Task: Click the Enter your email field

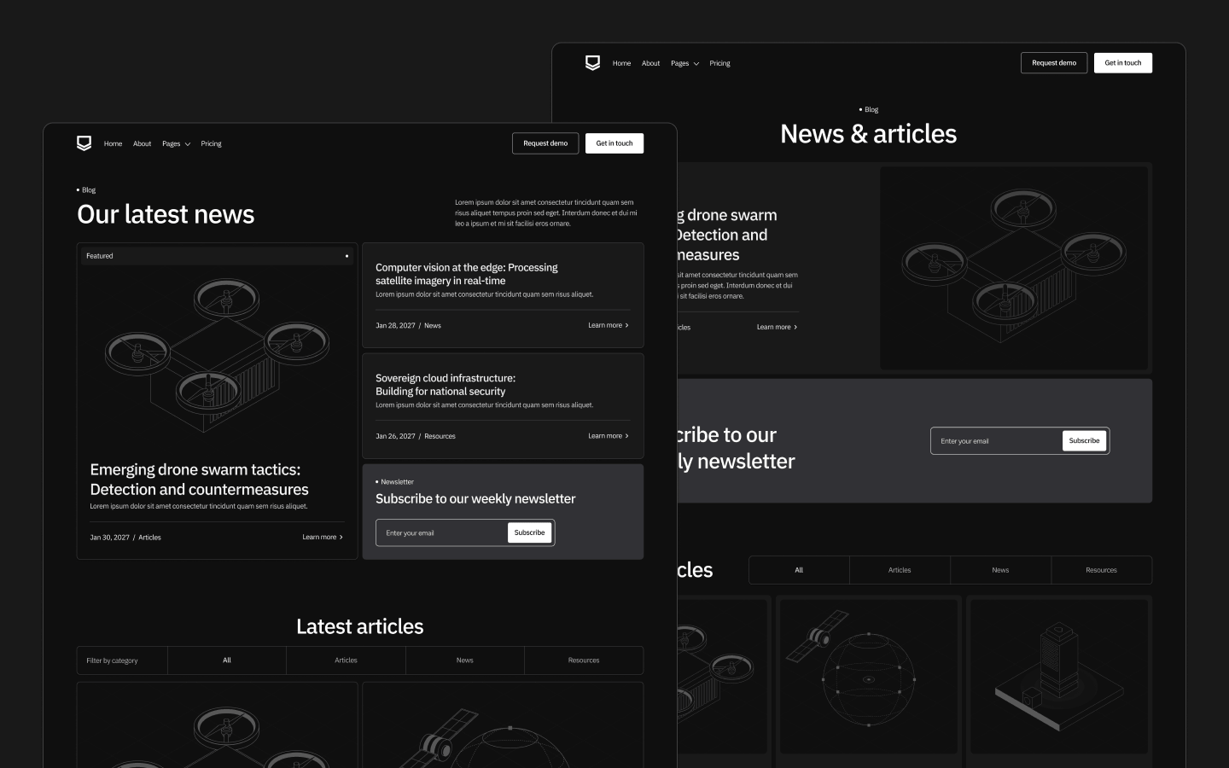Action: pyautogui.click(x=435, y=532)
